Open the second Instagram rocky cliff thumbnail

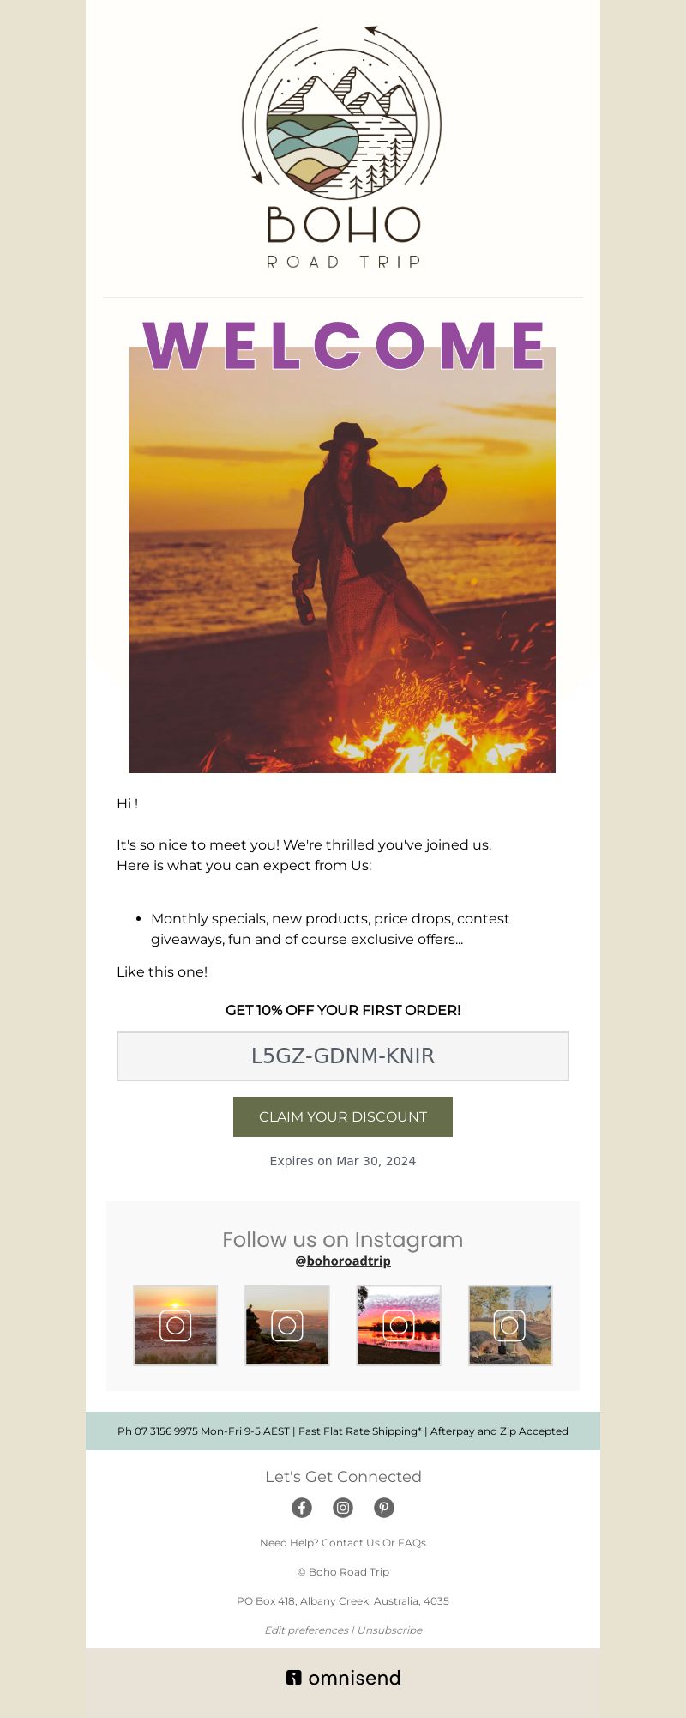[x=287, y=1325]
